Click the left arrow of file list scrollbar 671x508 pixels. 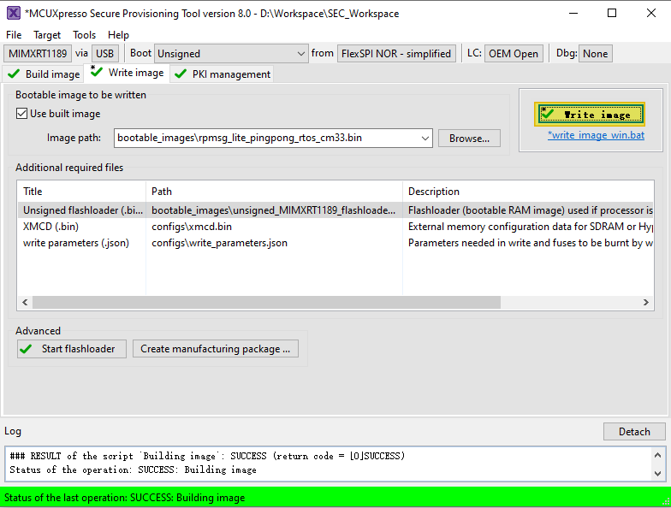(24, 302)
